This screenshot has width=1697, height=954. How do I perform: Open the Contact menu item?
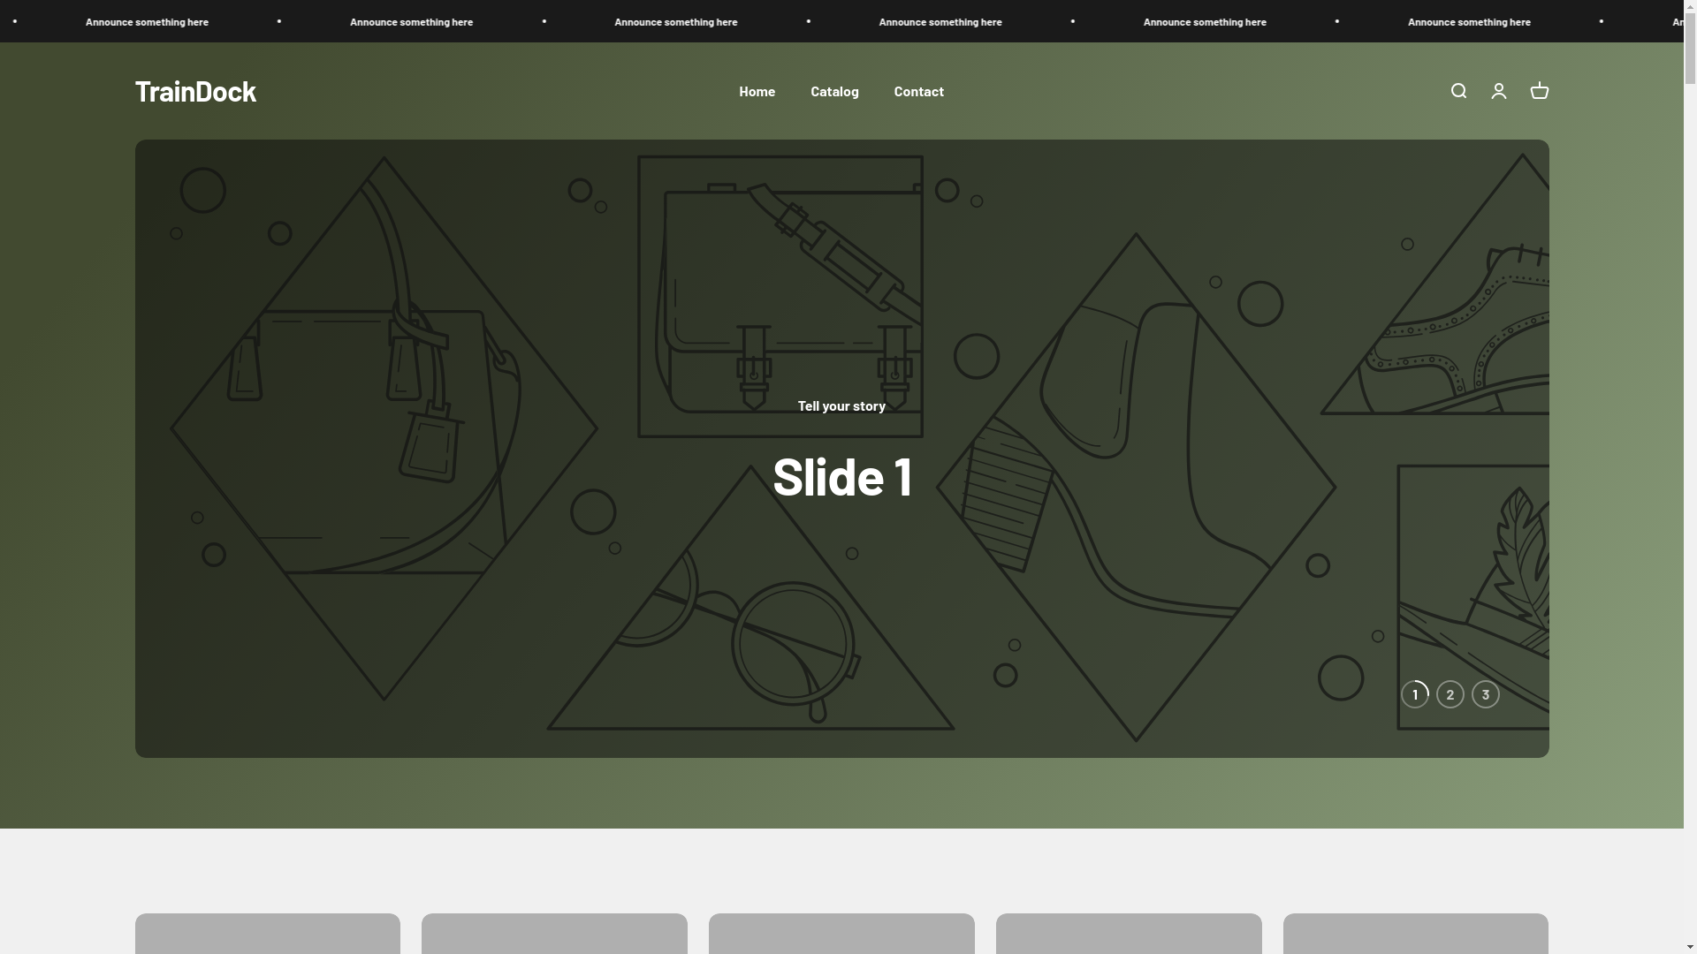(918, 91)
